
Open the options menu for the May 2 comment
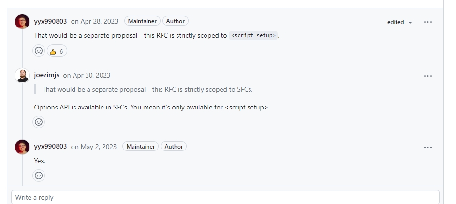click(428, 148)
